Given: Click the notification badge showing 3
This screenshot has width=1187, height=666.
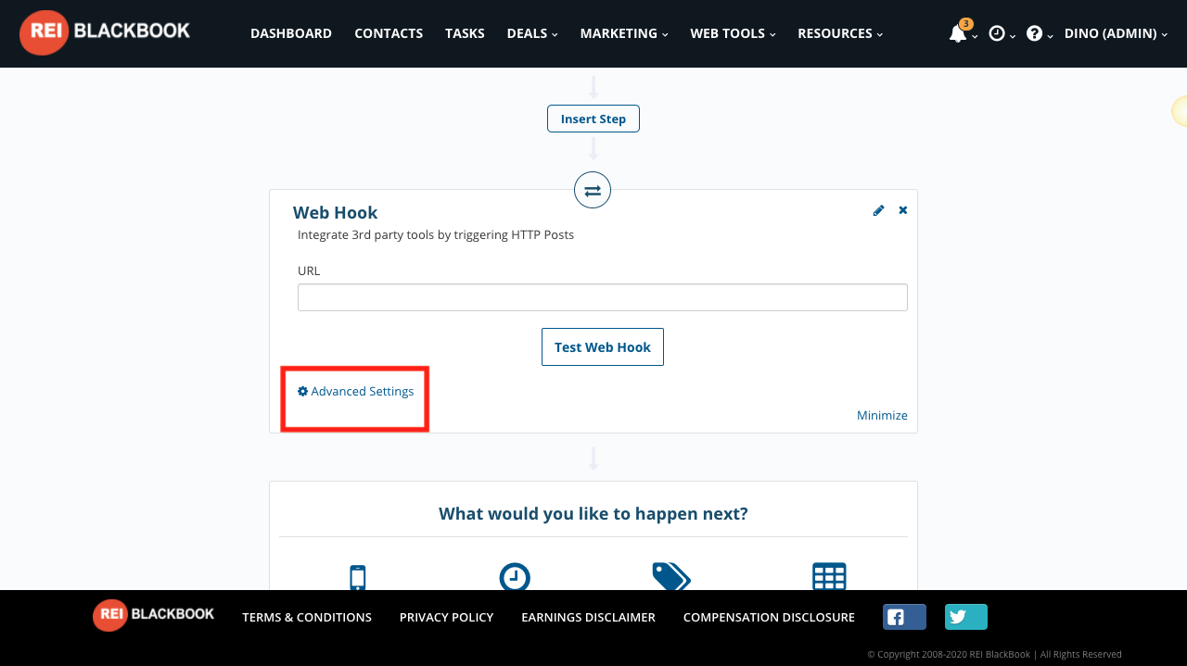Looking at the screenshot, I should pos(966,23).
